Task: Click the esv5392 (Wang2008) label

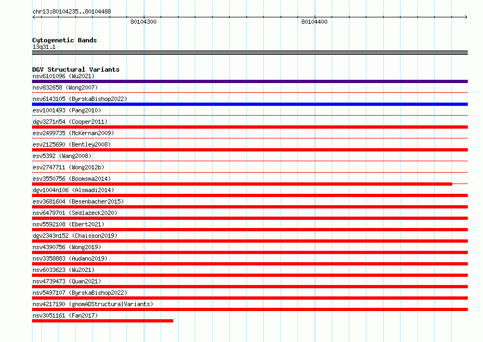Action: click(x=62, y=156)
